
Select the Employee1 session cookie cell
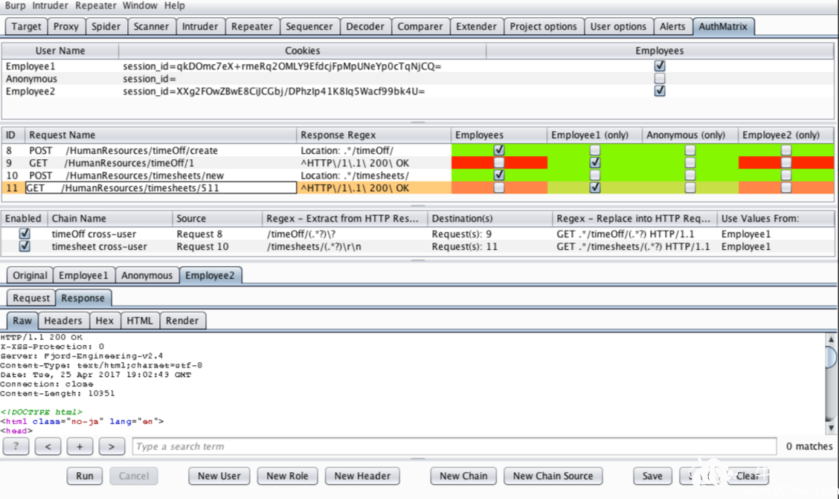(x=302, y=66)
